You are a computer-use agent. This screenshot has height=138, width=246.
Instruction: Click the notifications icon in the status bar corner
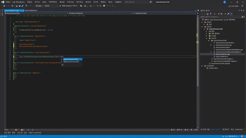click(x=243, y=136)
